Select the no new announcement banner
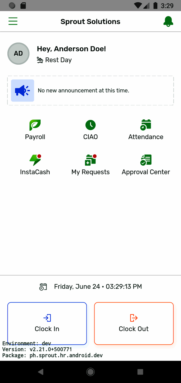 (90, 90)
